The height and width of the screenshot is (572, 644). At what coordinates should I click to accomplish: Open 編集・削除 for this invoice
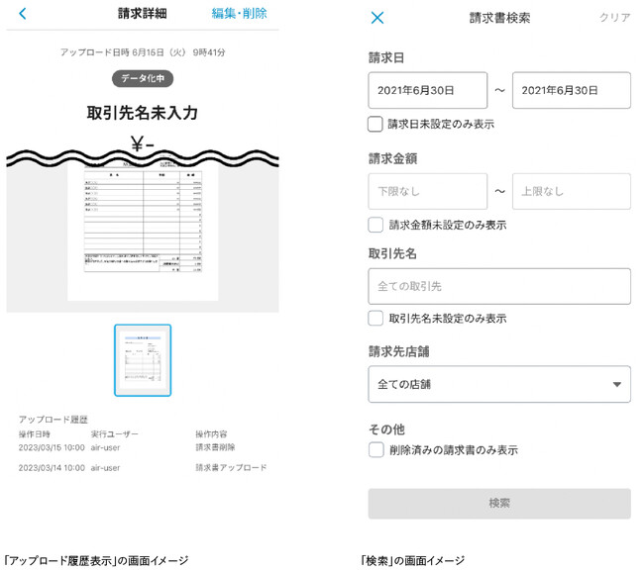(x=239, y=14)
